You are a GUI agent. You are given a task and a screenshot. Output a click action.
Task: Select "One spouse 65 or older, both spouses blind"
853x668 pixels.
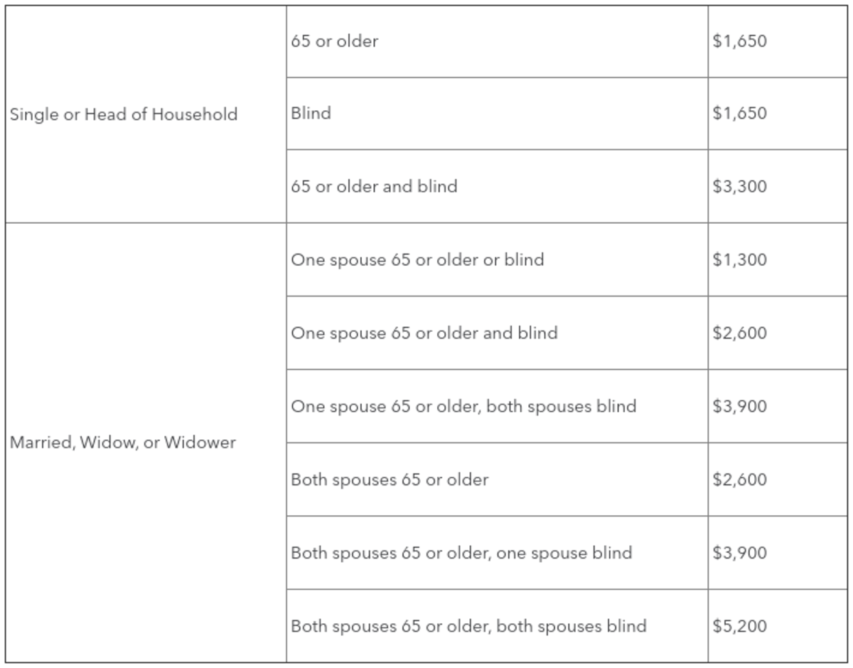(x=463, y=406)
